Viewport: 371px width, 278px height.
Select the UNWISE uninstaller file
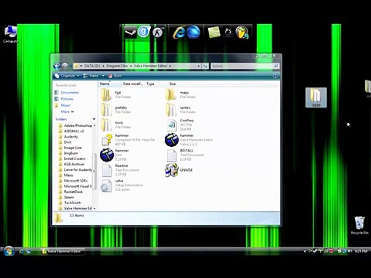(179, 170)
